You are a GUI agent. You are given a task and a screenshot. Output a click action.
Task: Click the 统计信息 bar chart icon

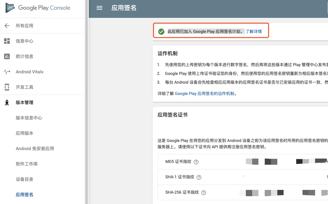(x=7, y=56)
